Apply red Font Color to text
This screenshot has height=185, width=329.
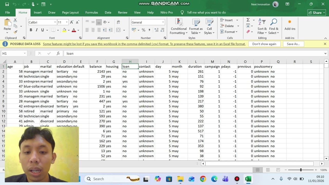(x=74, y=30)
